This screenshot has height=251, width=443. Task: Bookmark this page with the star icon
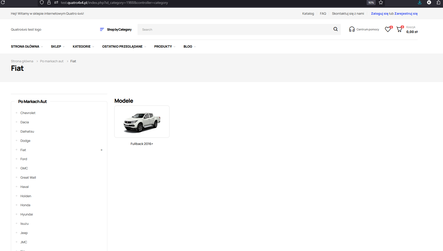[x=381, y=2]
